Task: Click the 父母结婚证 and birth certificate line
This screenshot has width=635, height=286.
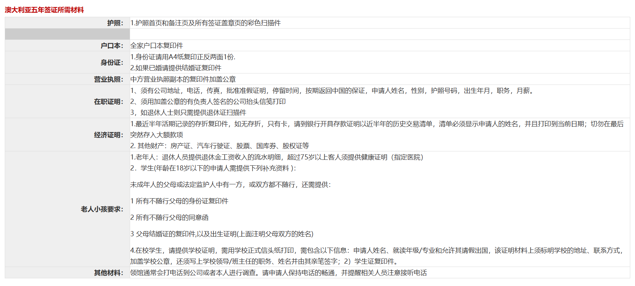Action: click(222, 234)
